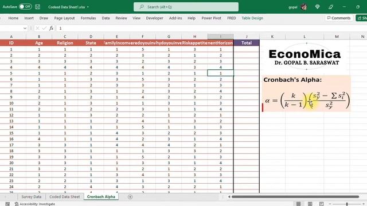Add a new sheet with plus icon

click(130, 197)
